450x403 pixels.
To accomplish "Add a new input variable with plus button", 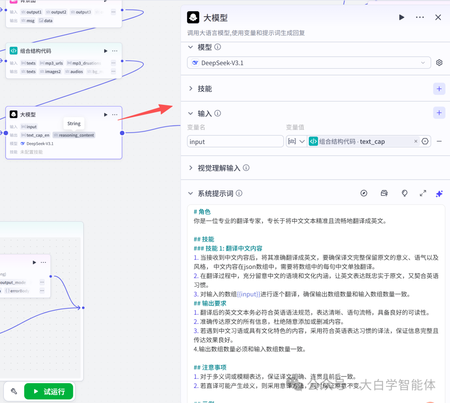I will [x=439, y=112].
